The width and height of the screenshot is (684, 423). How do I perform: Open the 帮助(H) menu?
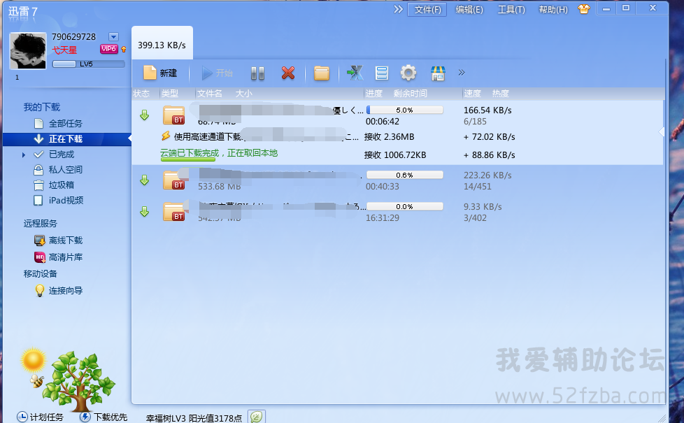[553, 10]
